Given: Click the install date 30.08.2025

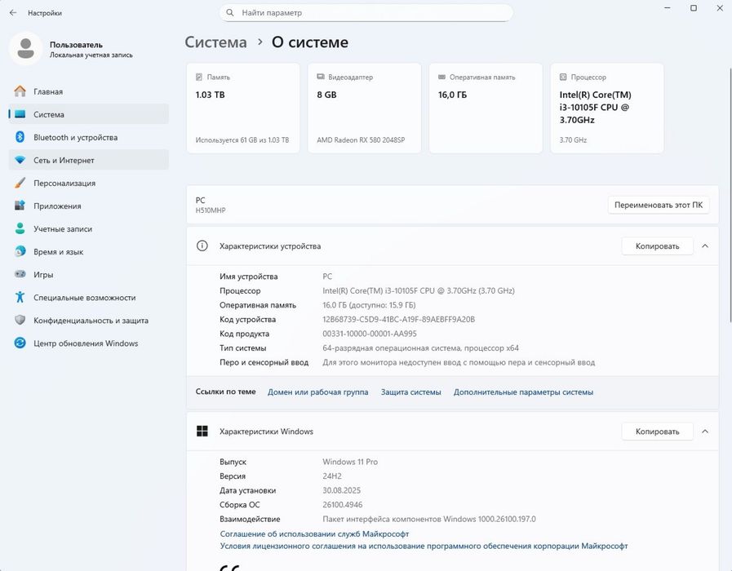Looking at the screenshot, I should pyautogui.click(x=341, y=490).
